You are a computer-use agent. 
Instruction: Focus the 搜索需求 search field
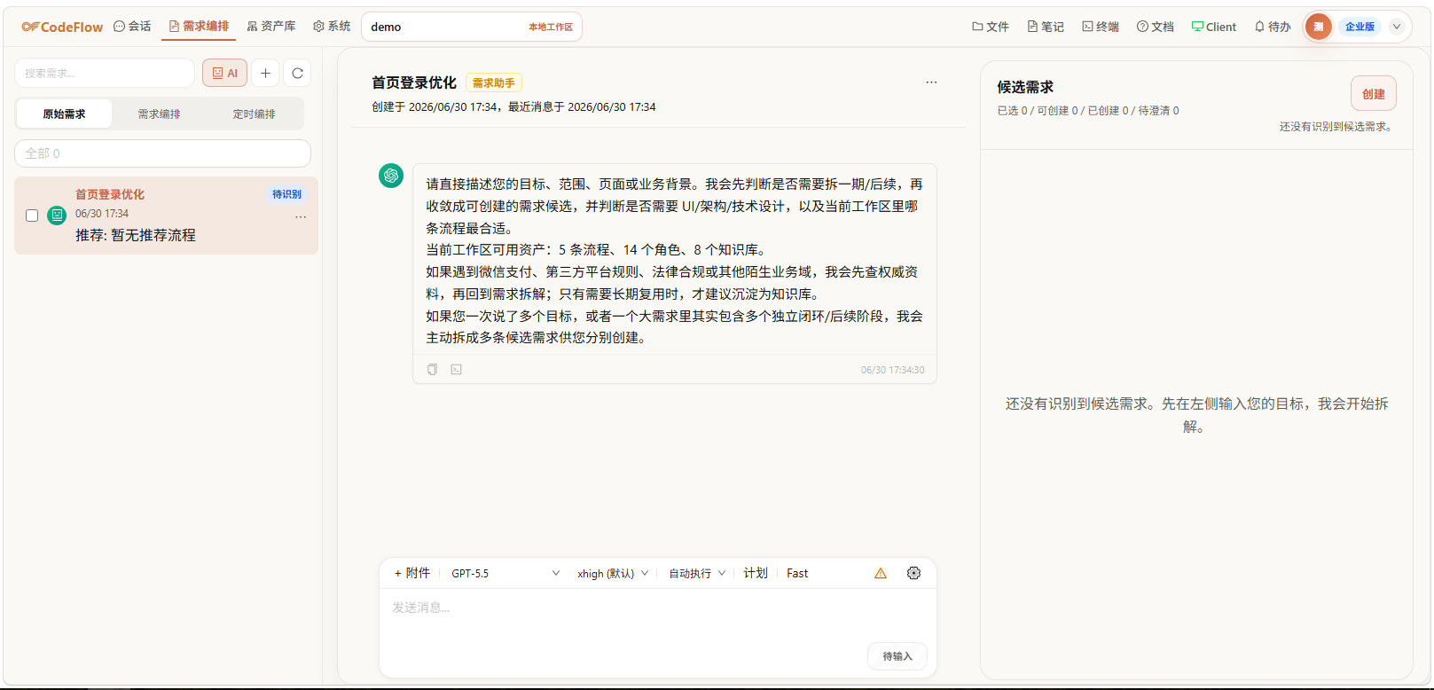click(105, 73)
